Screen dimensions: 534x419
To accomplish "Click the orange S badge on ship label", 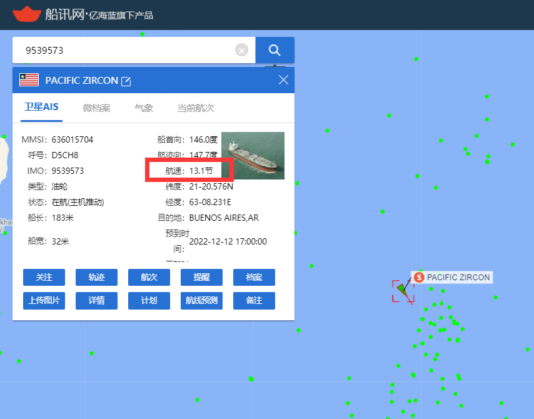I will [419, 277].
